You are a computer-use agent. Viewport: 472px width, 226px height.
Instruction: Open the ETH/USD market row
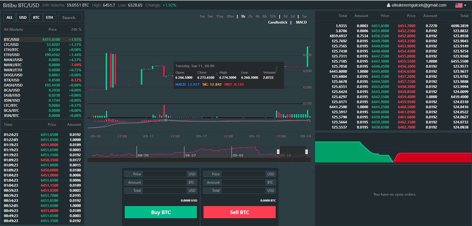42,55
